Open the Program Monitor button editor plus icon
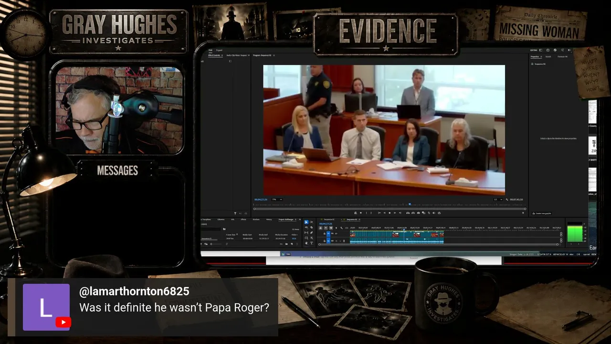 coord(523,213)
